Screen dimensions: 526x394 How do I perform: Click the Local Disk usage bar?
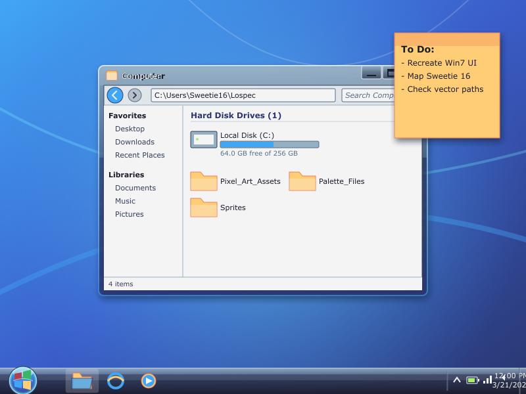(x=270, y=144)
